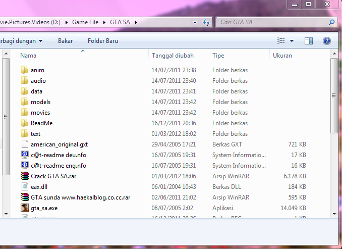
Task: Click the search magnifier icon
Action: point(331,22)
